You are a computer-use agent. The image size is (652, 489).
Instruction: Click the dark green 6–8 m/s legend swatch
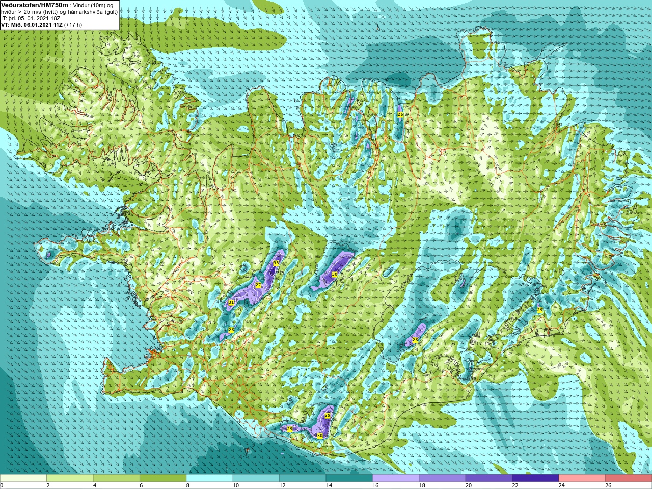pyautogui.click(x=163, y=478)
